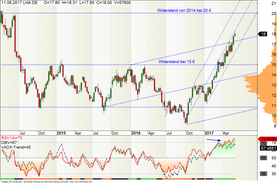
Task: Click the +ADX-Trend=45 indicator label
Action: point(16,147)
